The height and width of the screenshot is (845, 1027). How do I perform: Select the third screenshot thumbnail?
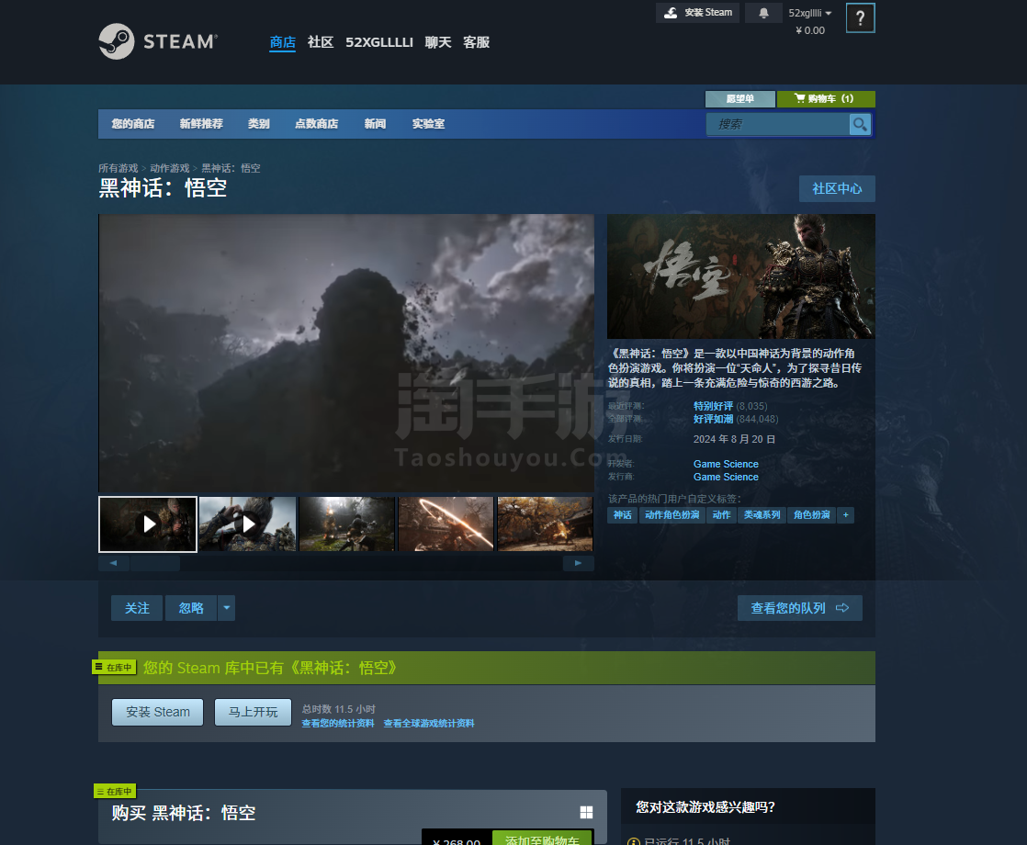click(347, 524)
